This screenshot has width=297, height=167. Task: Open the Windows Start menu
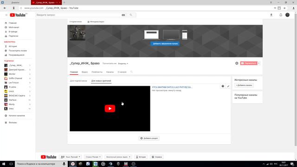coord(4,164)
